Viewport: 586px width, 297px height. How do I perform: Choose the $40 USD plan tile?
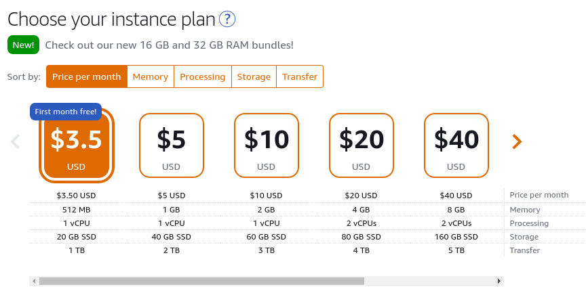point(456,145)
